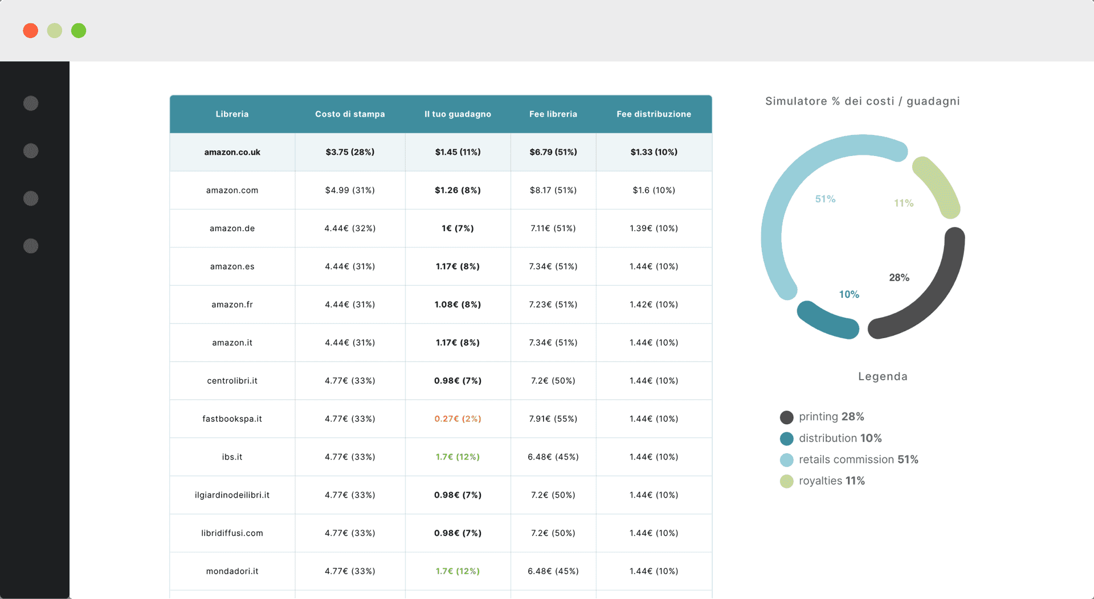Click the 1€ (7%) earnings cell
This screenshot has height=599, width=1094.
[458, 228]
